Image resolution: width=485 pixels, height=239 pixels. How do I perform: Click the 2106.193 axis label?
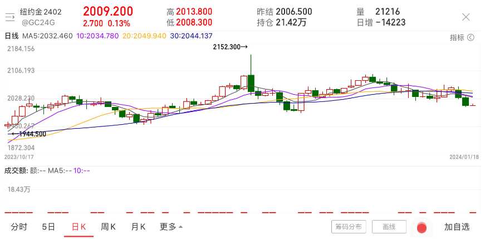click(x=21, y=71)
